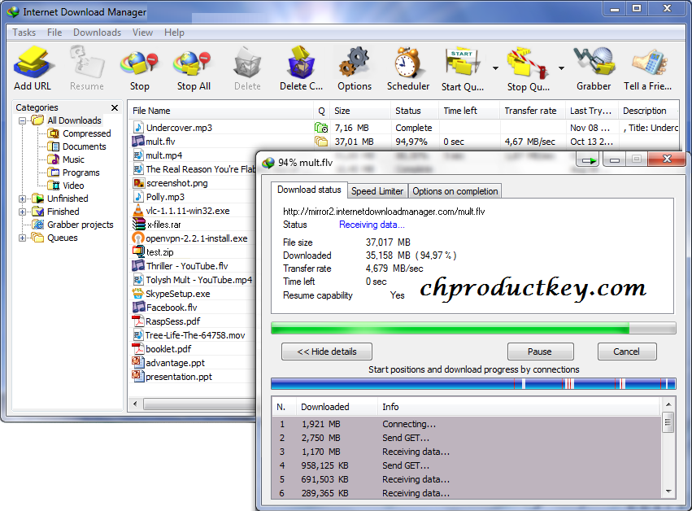Viewport: 692px width, 511px height.
Task: Open the Help menu
Action: (174, 33)
